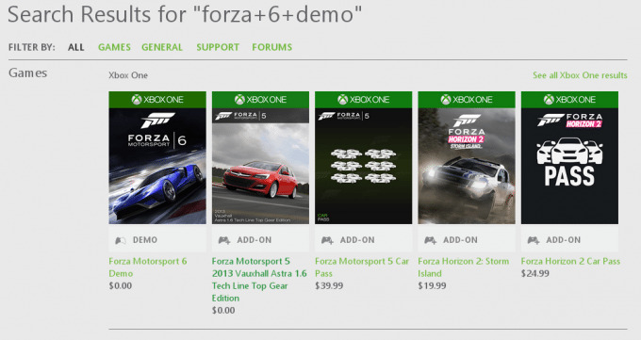Click the Xbox One logo above the Storm Island cover
Image resolution: width=641 pixels, height=340 pixels.
(x=467, y=99)
